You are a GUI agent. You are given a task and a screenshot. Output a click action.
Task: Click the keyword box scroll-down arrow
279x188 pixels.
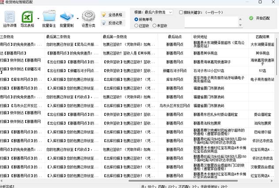point(240,25)
